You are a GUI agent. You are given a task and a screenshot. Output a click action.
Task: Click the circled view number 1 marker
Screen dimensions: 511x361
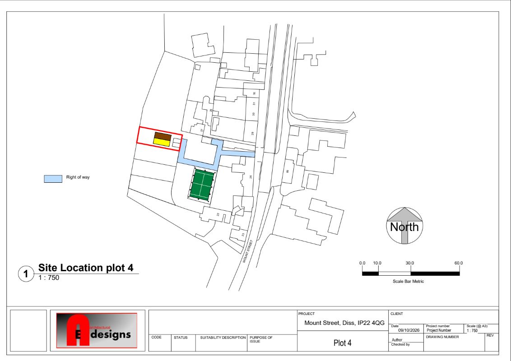point(26,274)
